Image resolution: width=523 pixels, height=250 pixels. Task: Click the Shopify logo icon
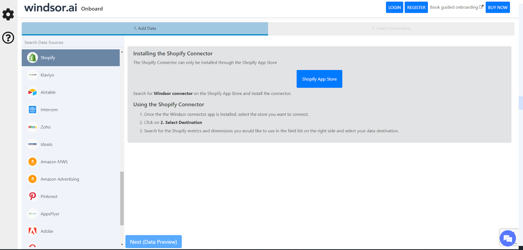coord(32,58)
